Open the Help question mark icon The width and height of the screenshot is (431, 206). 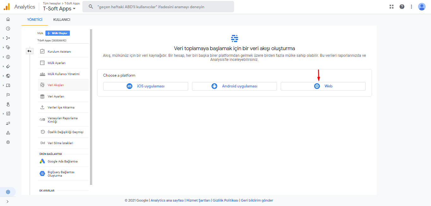click(x=402, y=6)
